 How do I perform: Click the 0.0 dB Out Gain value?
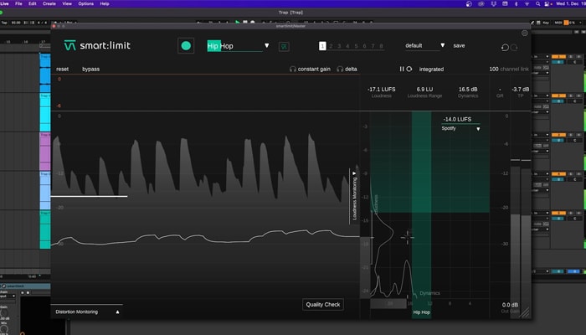click(x=510, y=305)
